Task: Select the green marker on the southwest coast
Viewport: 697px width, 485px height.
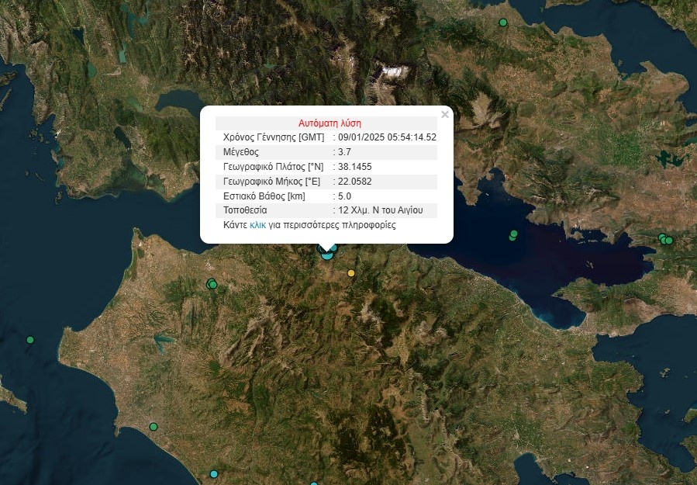Action: [154, 427]
